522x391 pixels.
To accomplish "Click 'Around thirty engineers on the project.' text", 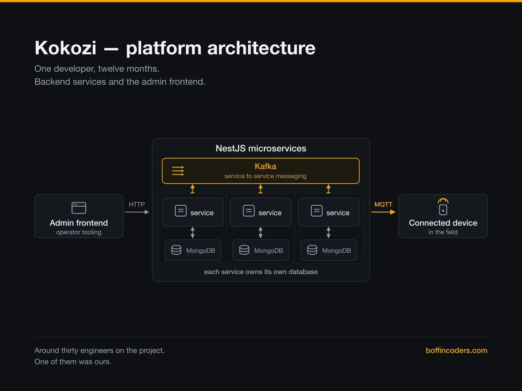I will pos(99,350).
